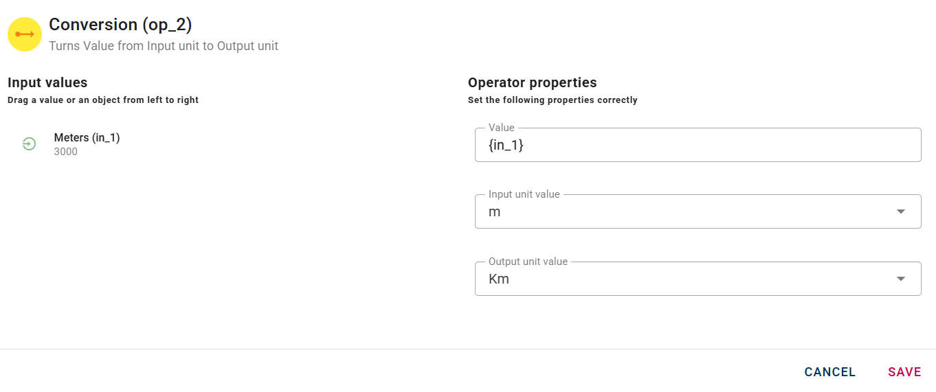Expand the Input unit value dropdown arrow
936x392 pixels.
(901, 212)
